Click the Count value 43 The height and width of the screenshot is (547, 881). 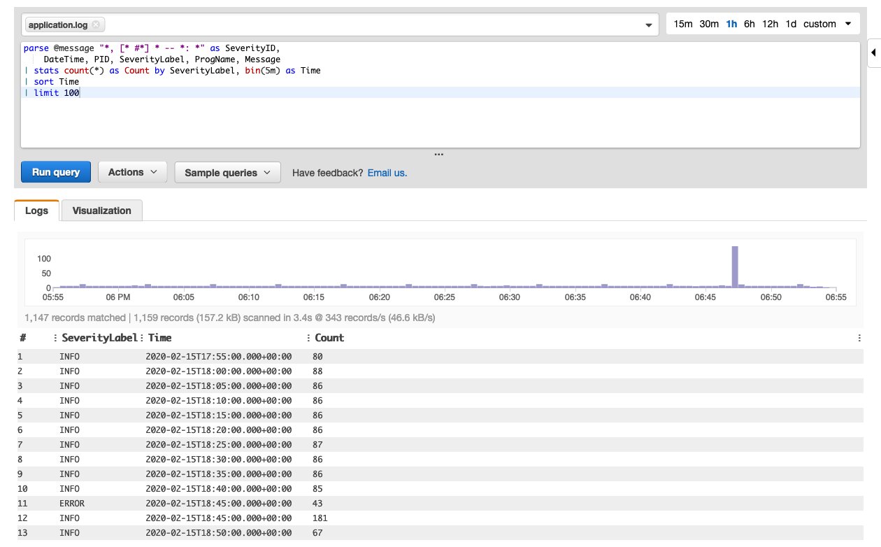pos(318,504)
